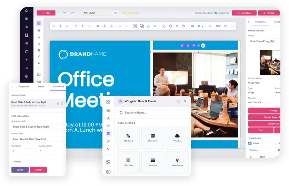Select the Data & Feeds database icon

(x=108, y=133)
